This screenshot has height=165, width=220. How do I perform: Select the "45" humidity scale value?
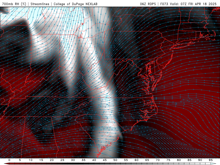pos(105,160)
